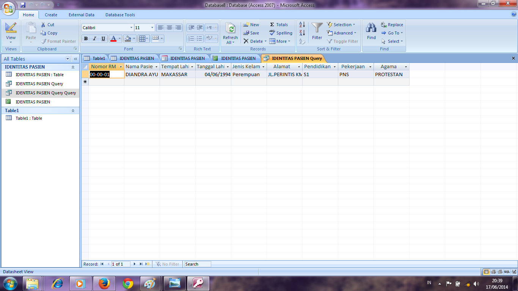This screenshot has height=291, width=518.
Task: Toggle Italic formatting
Action: pyautogui.click(x=94, y=38)
